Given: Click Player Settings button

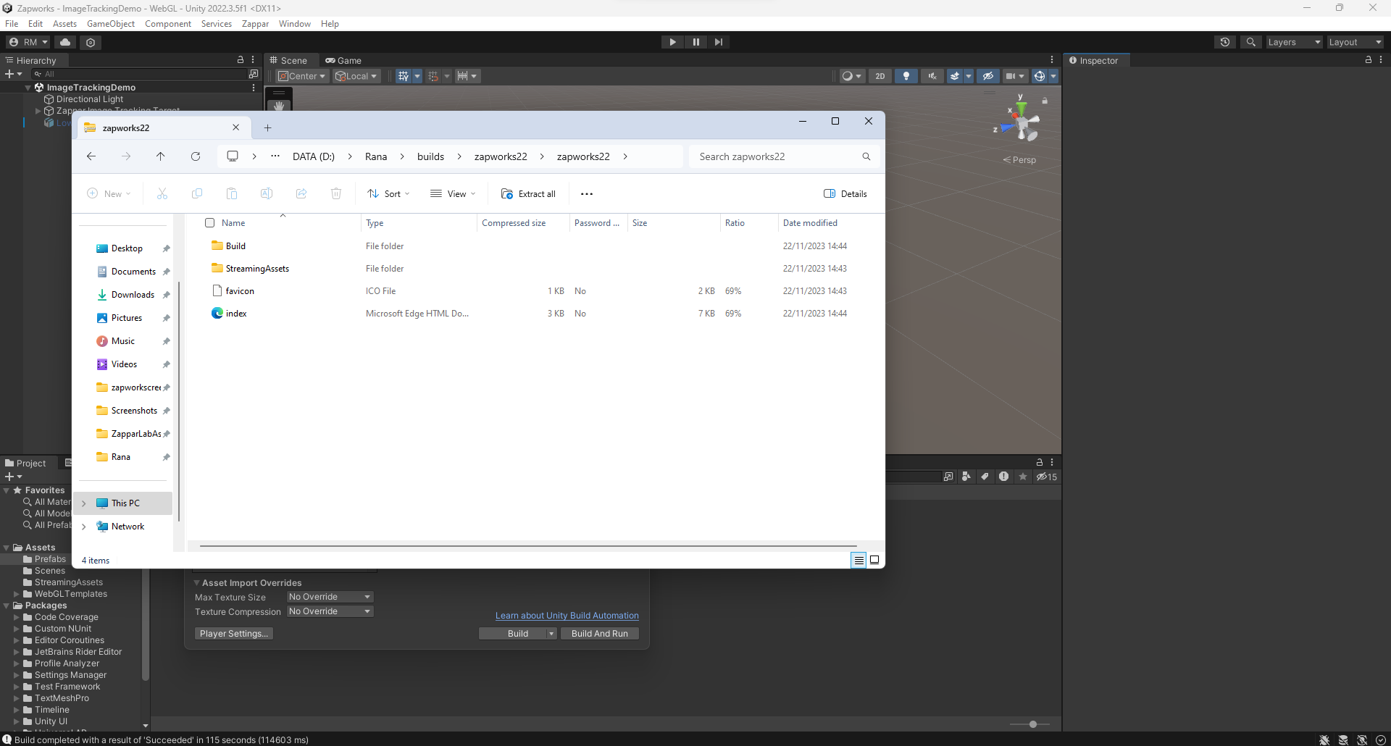Looking at the screenshot, I should click(x=233, y=634).
